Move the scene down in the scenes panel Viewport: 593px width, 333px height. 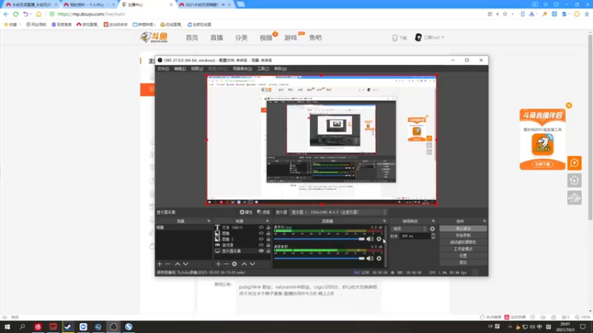coord(186,264)
